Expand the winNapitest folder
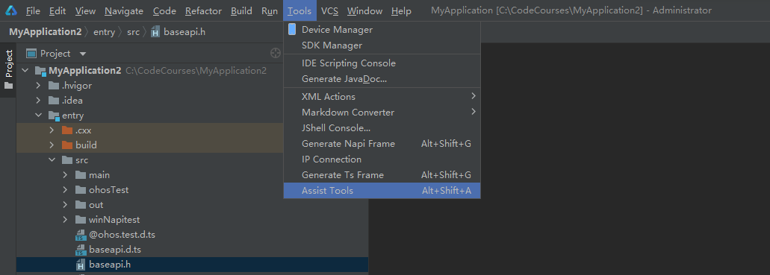Image resolution: width=770 pixels, height=275 pixels. click(x=65, y=220)
